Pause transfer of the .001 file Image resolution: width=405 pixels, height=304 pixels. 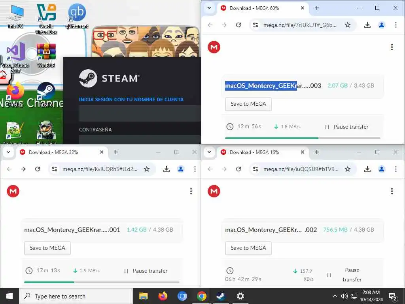[146, 271]
